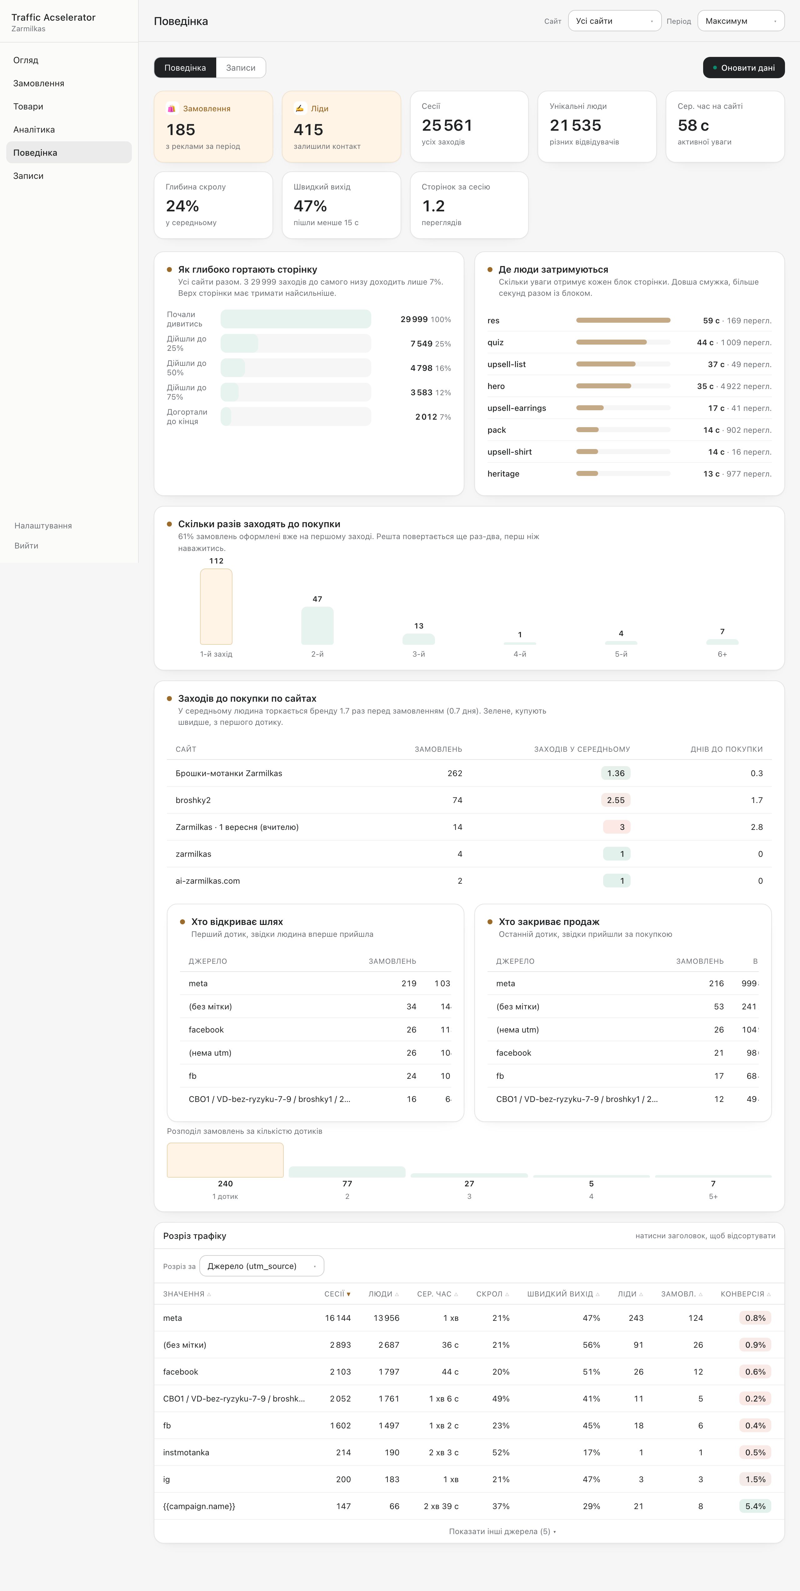Open the Сайт dropdown showing Усі сайти
Screen dimensions: 800x1591
click(614, 21)
